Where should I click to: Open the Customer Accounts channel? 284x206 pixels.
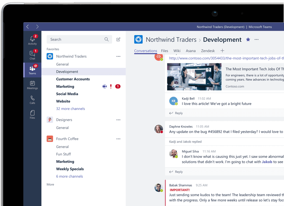73,79
